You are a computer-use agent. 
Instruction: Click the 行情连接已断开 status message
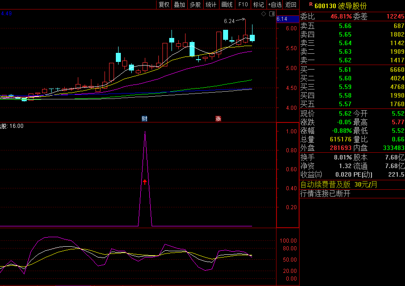point(325,193)
